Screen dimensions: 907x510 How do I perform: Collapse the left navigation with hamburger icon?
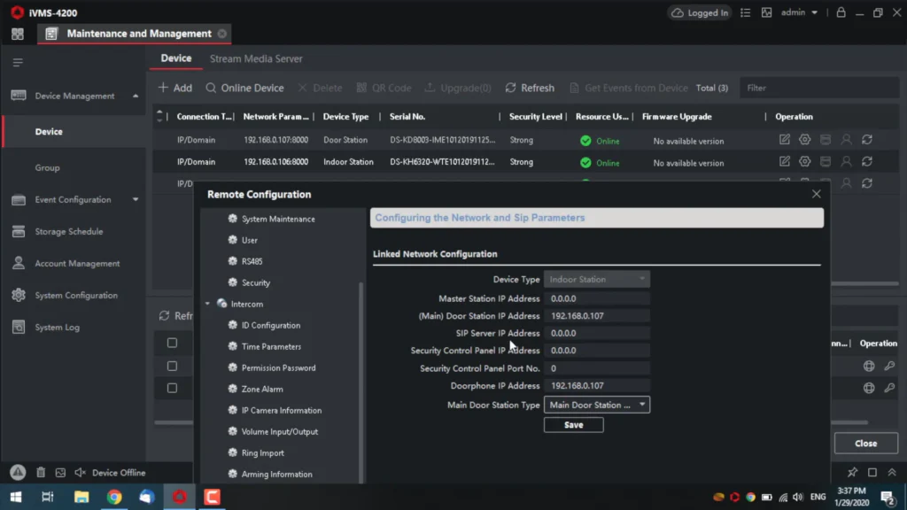coord(18,63)
